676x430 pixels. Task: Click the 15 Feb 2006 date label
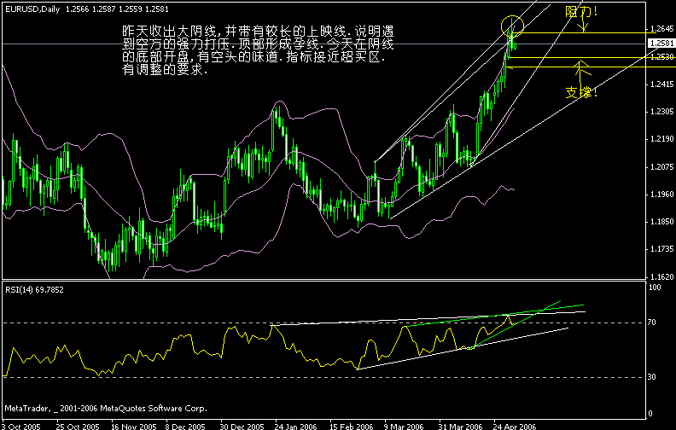[x=352, y=426]
